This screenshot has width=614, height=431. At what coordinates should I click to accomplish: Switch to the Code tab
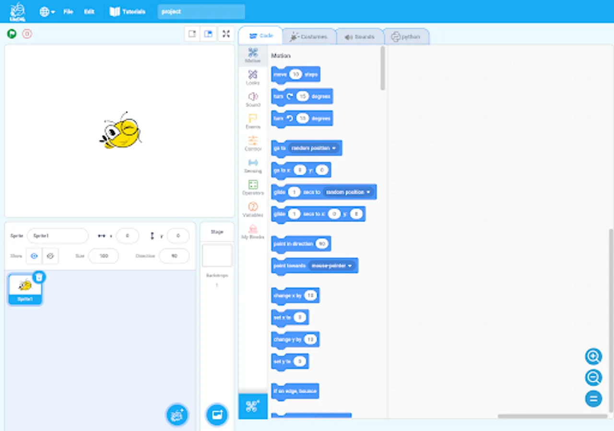[261, 36]
